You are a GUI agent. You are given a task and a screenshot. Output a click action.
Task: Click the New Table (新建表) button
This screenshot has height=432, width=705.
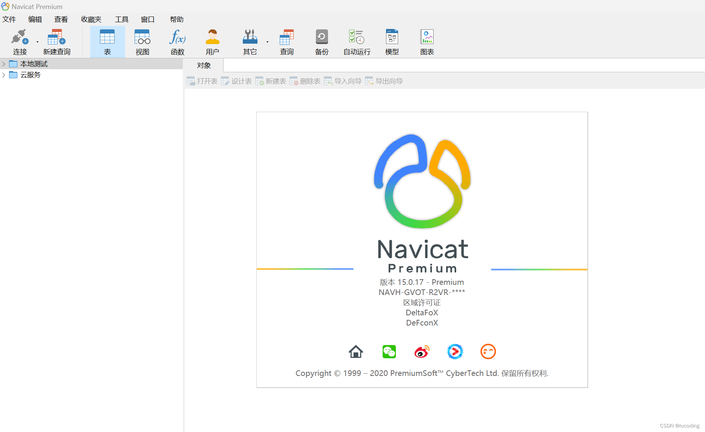point(271,81)
